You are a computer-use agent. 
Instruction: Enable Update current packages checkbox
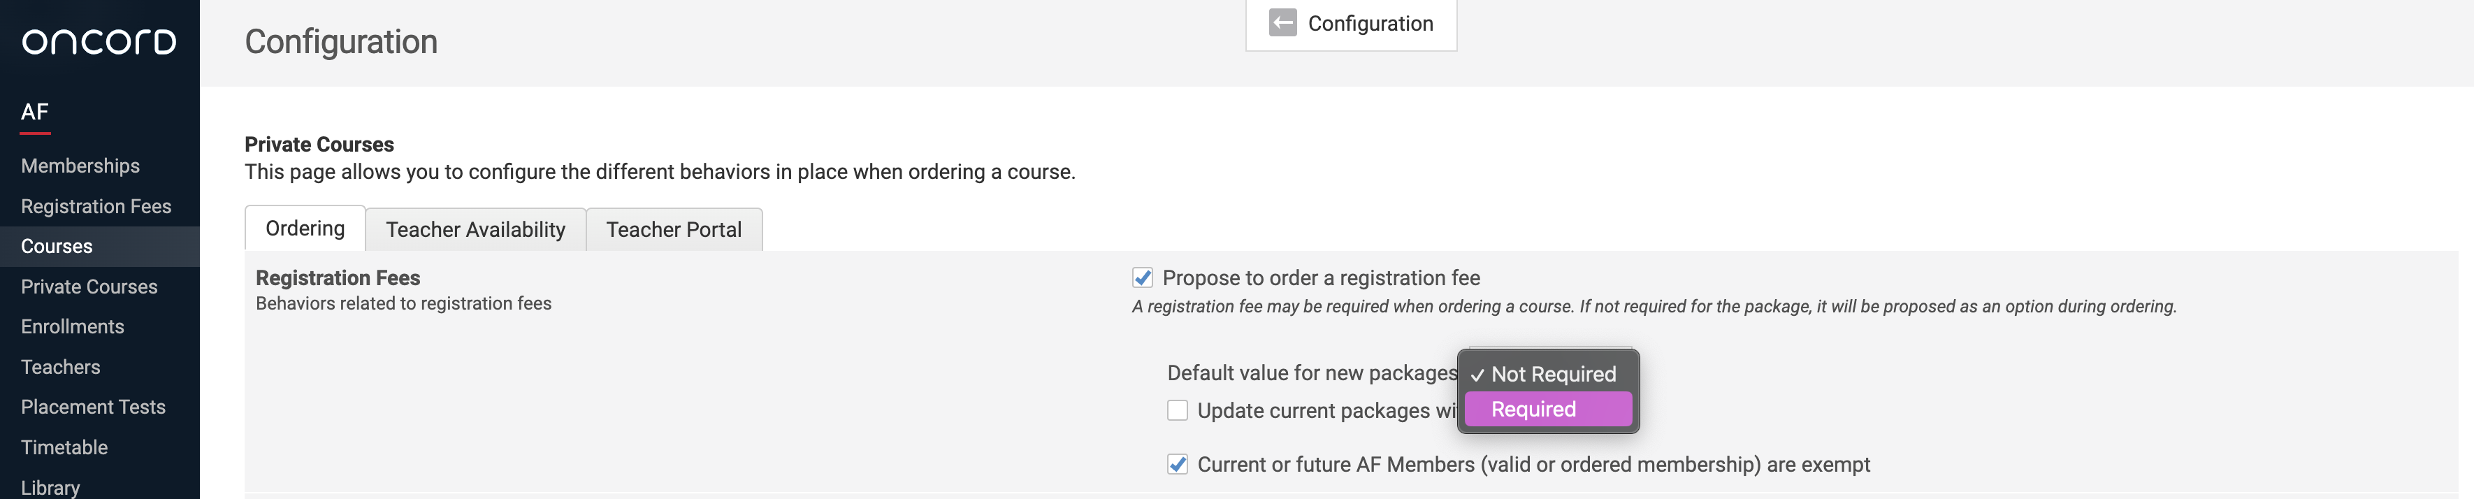pyautogui.click(x=1178, y=411)
